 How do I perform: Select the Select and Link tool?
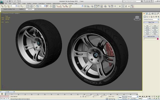click(x=2, y=6)
